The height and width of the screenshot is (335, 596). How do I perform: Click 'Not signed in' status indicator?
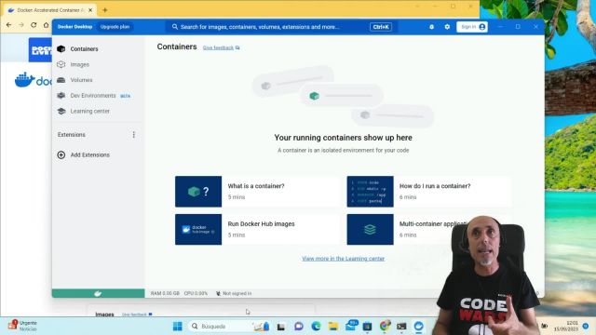click(x=234, y=294)
